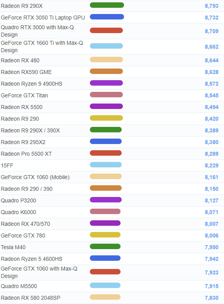This screenshot has height=304, width=224.
Task: Click the score 7,830
Action: [212, 298]
